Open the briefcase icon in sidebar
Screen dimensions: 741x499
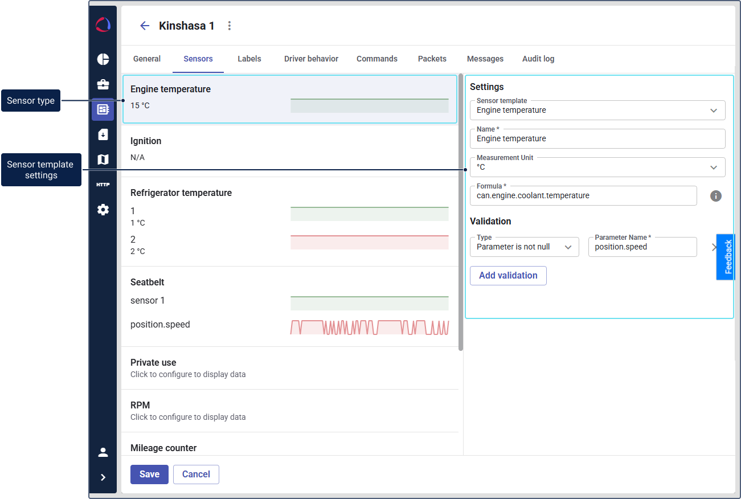[x=103, y=84]
